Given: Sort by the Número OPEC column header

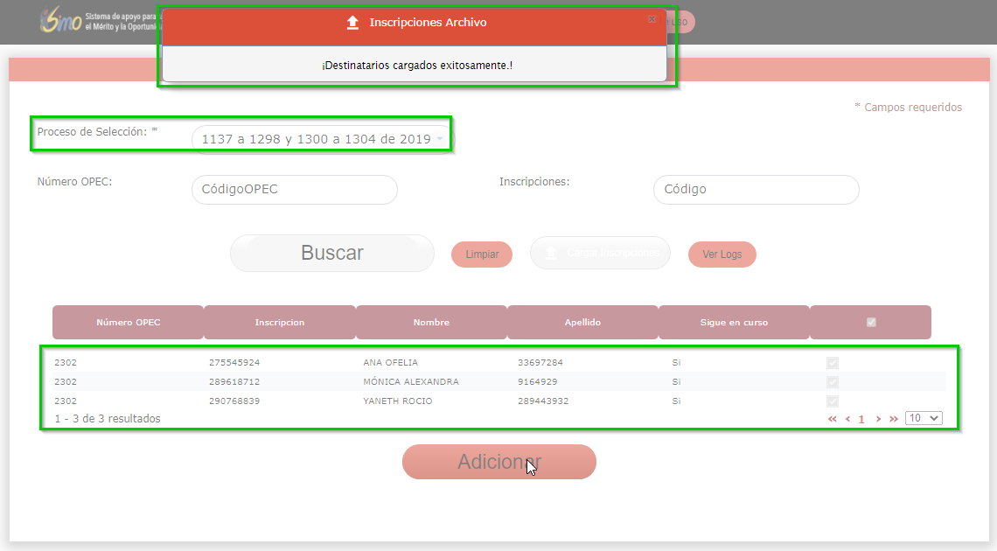Looking at the screenshot, I should pyautogui.click(x=129, y=322).
